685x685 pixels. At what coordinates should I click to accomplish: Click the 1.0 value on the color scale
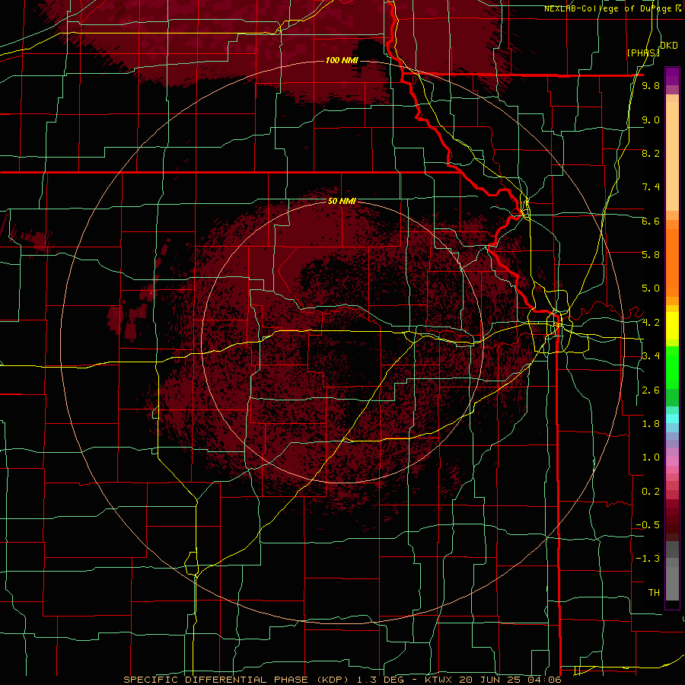[651, 457]
